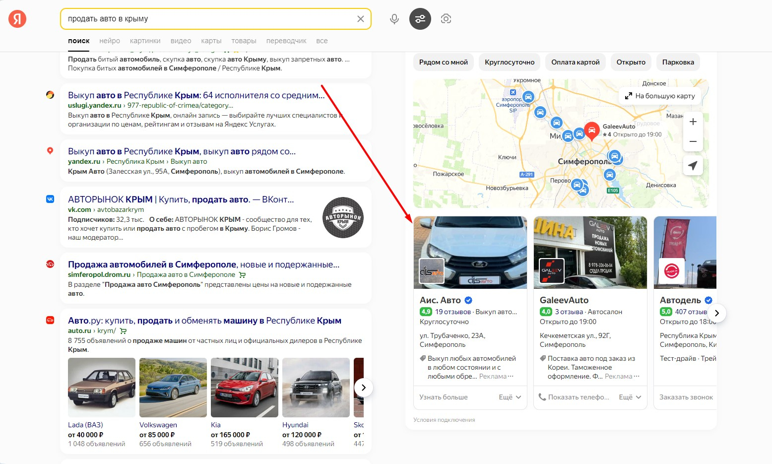The width and height of the screenshot is (772, 464).
Task: Open '3 отзыва' for GaleevAuto
Action: (569, 312)
